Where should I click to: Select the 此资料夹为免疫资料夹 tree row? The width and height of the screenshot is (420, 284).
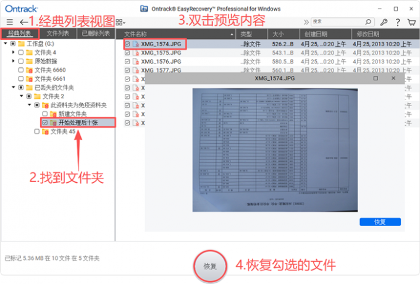click(x=79, y=105)
